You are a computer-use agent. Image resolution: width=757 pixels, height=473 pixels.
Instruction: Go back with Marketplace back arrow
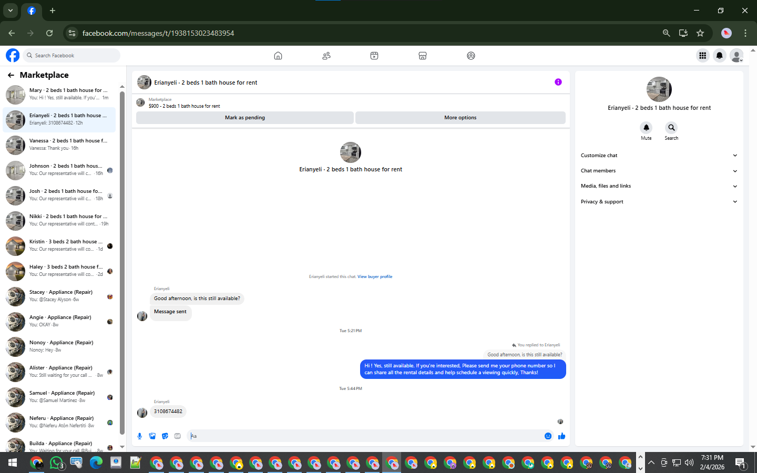click(11, 75)
